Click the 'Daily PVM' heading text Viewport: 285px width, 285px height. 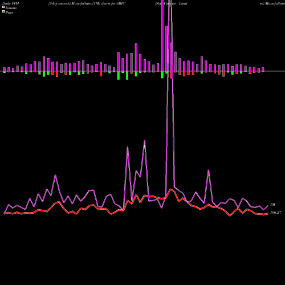pos(11,3)
